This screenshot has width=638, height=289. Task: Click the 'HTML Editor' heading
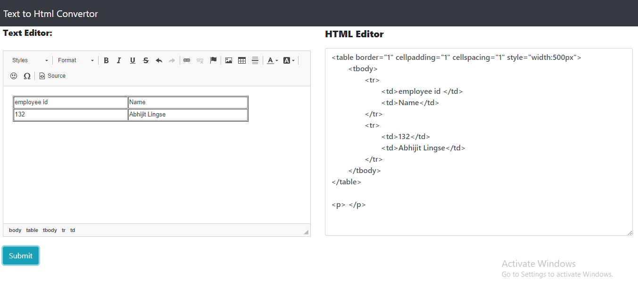pos(354,34)
